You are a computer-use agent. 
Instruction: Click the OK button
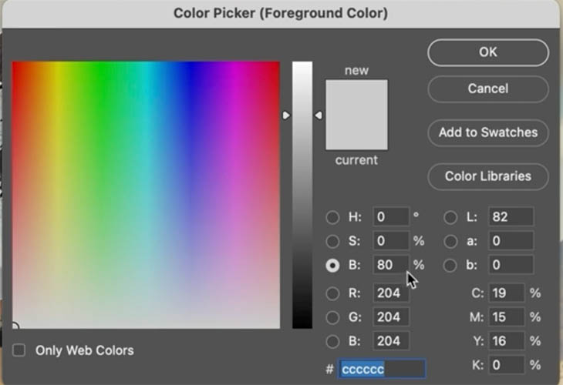(488, 52)
